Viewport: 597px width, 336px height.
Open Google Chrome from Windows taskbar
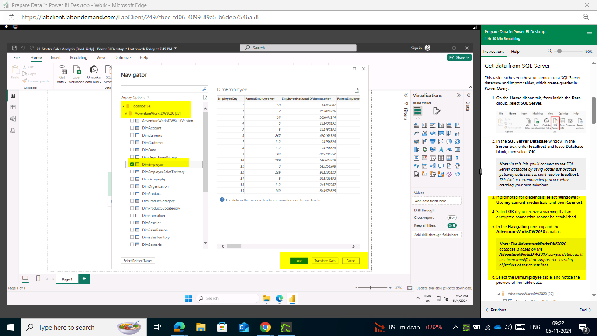coord(265,327)
